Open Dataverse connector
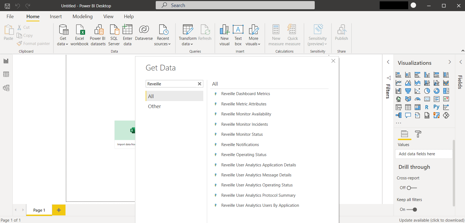The height and width of the screenshot is (223, 465). [x=144, y=33]
